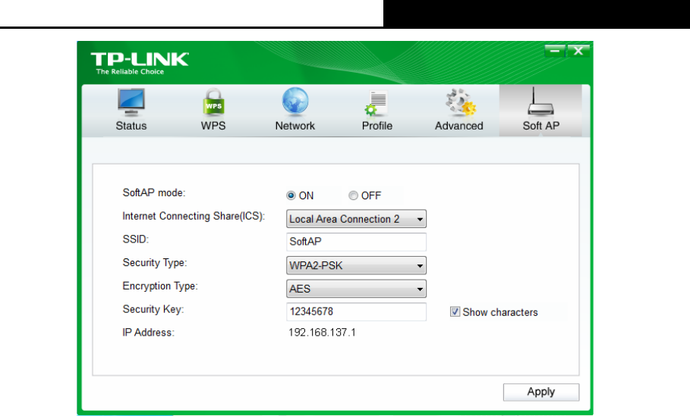The image size is (690, 416).
Task: Click the TP-LINK logo
Action: click(x=140, y=59)
